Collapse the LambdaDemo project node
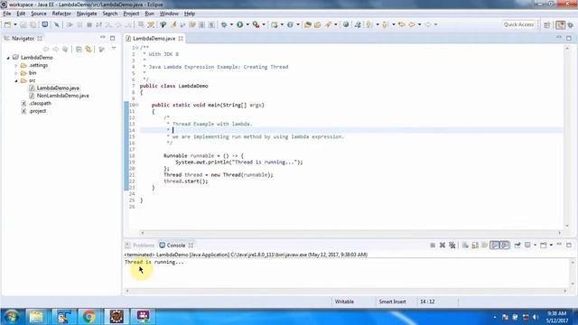 point(8,58)
